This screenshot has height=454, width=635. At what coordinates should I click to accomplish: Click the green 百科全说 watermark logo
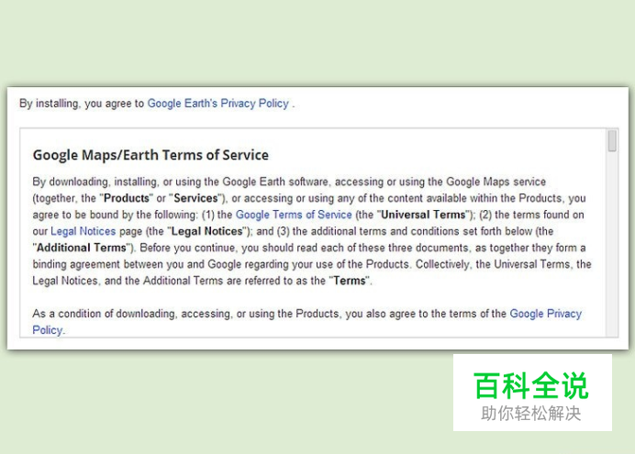tap(531, 385)
